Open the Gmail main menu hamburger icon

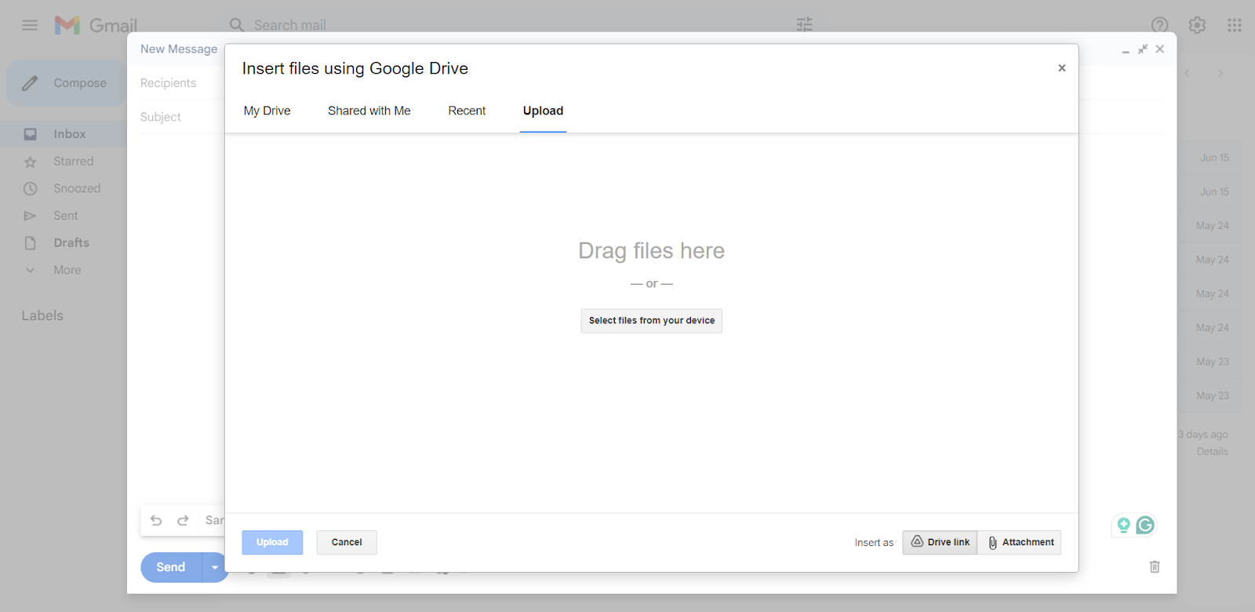coord(30,25)
